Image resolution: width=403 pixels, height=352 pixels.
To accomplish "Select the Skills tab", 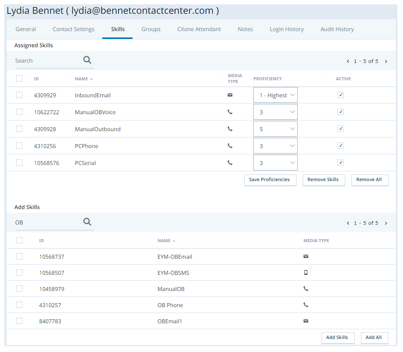I will [x=118, y=29].
